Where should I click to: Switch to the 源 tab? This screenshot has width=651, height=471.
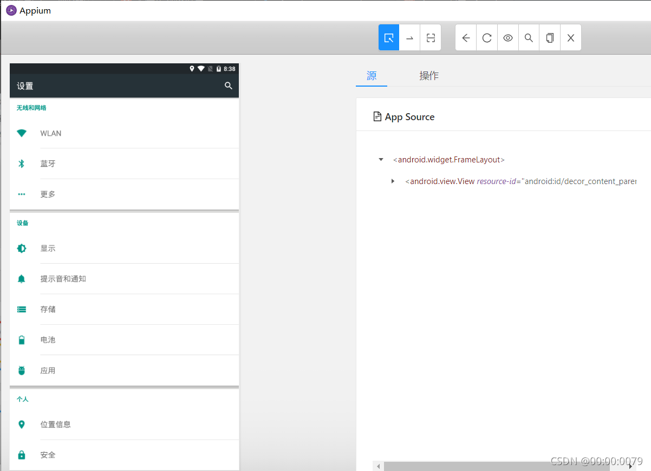[x=372, y=76]
